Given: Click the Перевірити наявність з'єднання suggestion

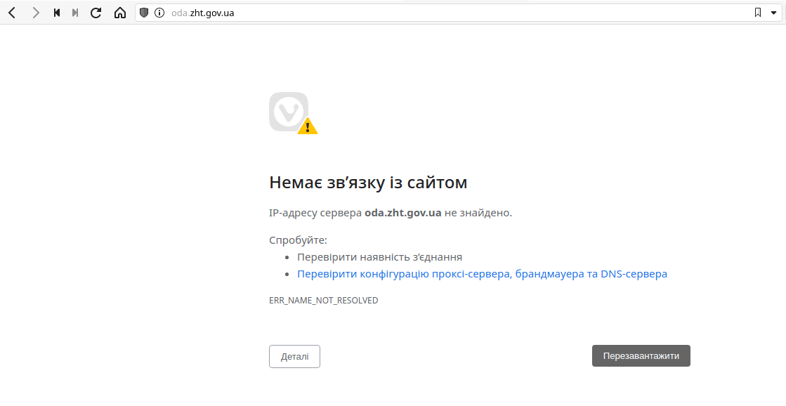Looking at the screenshot, I should pos(379,257).
